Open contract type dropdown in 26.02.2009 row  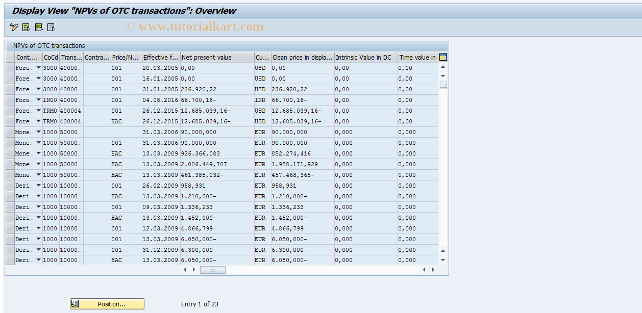[x=38, y=186]
